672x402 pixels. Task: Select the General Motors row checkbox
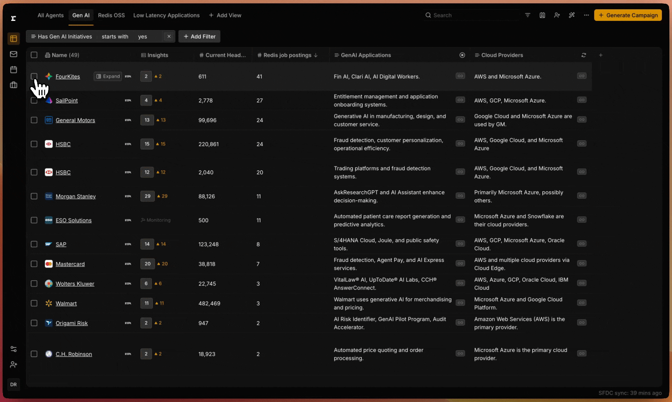(x=34, y=120)
